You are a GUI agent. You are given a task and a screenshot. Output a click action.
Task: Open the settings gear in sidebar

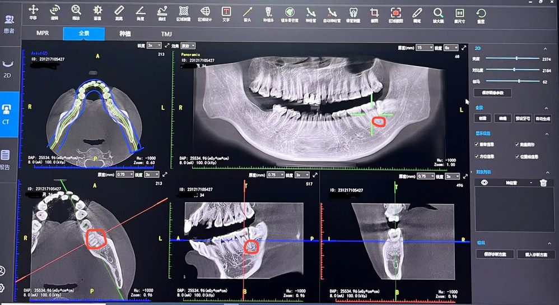point(2,288)
